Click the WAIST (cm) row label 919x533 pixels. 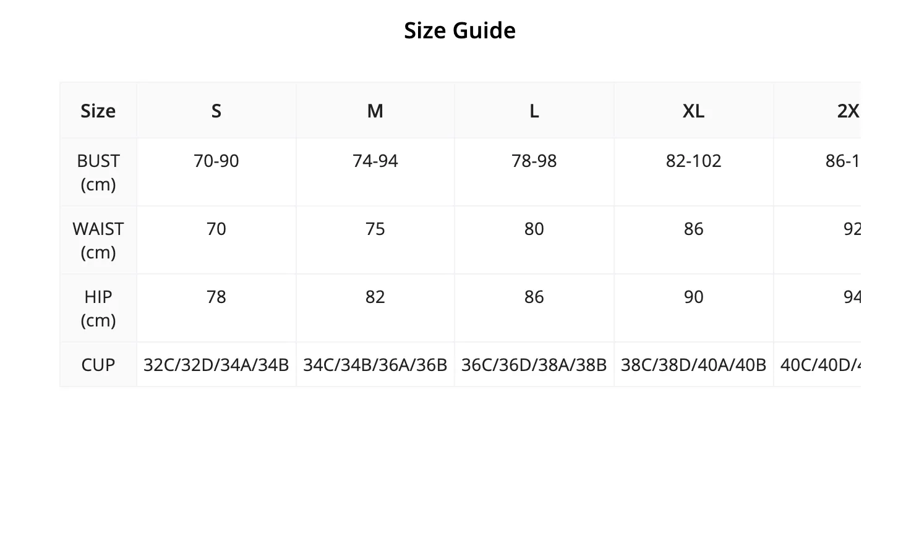click(98, 240)
